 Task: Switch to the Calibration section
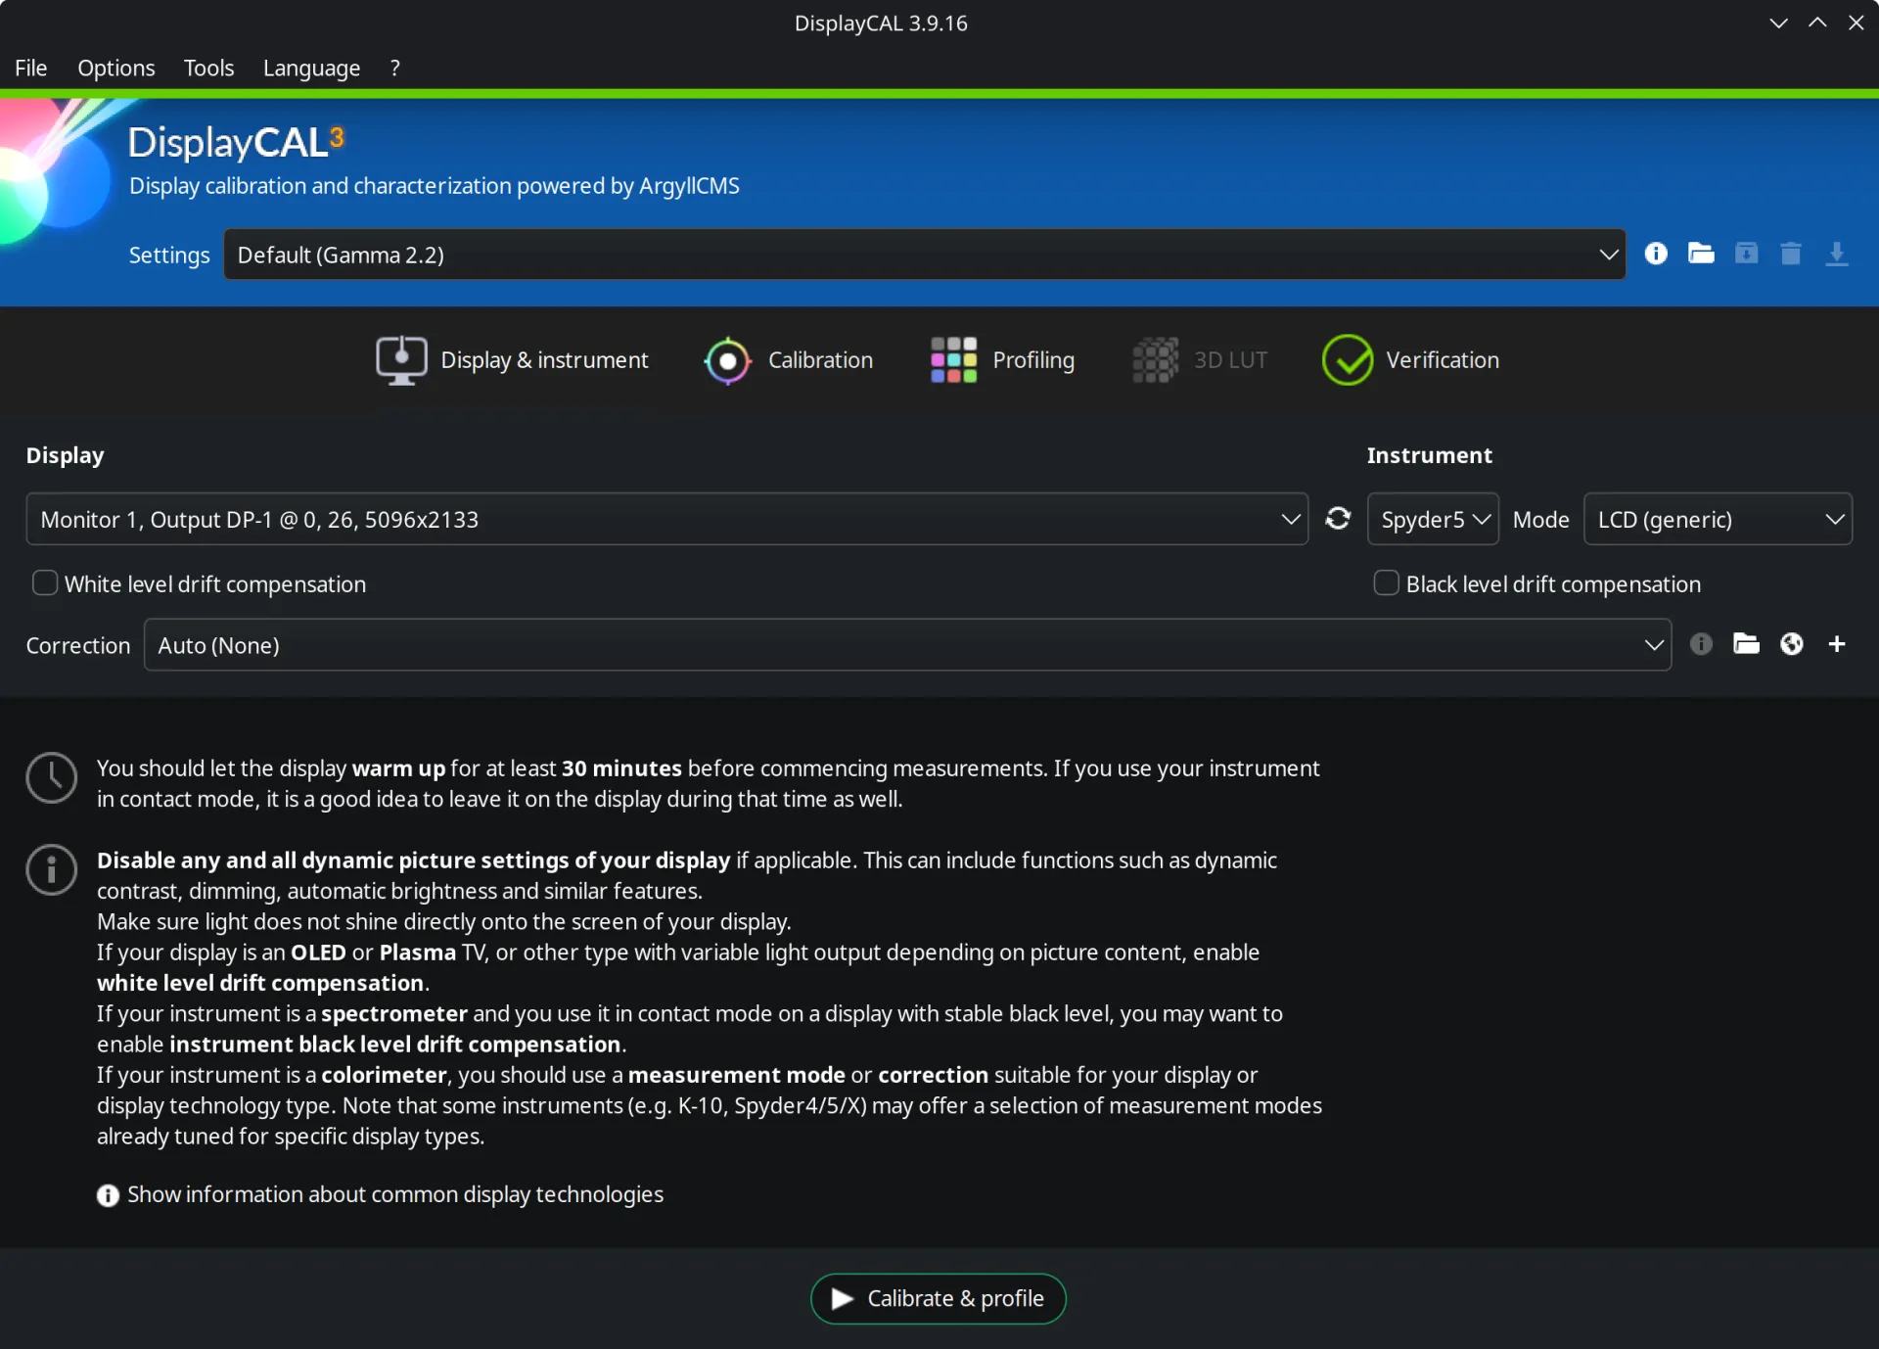pyautogui.click(x=789, y=359)
